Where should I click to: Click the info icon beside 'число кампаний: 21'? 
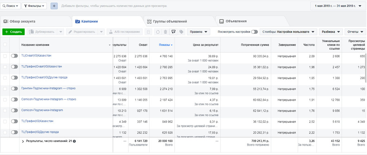coord(75,141)
